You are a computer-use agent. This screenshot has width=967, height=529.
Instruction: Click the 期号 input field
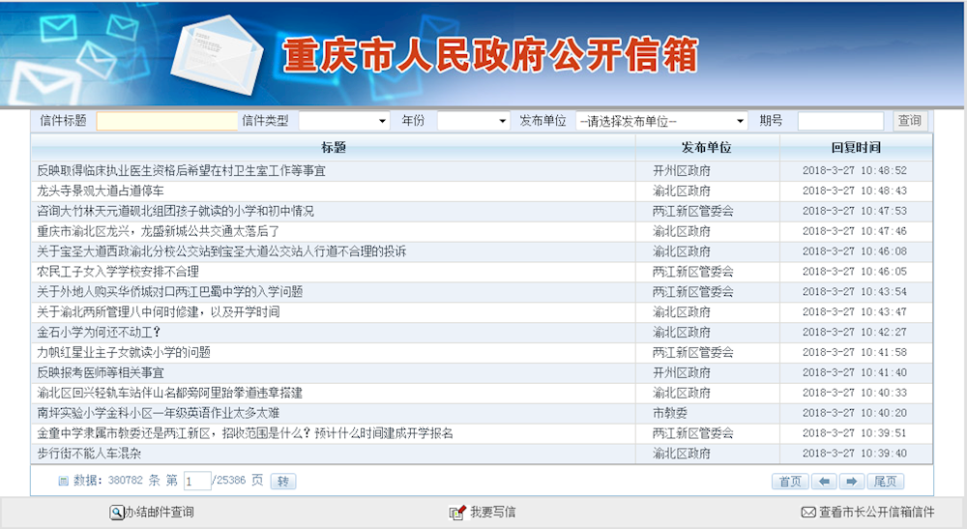coord(839,121)
